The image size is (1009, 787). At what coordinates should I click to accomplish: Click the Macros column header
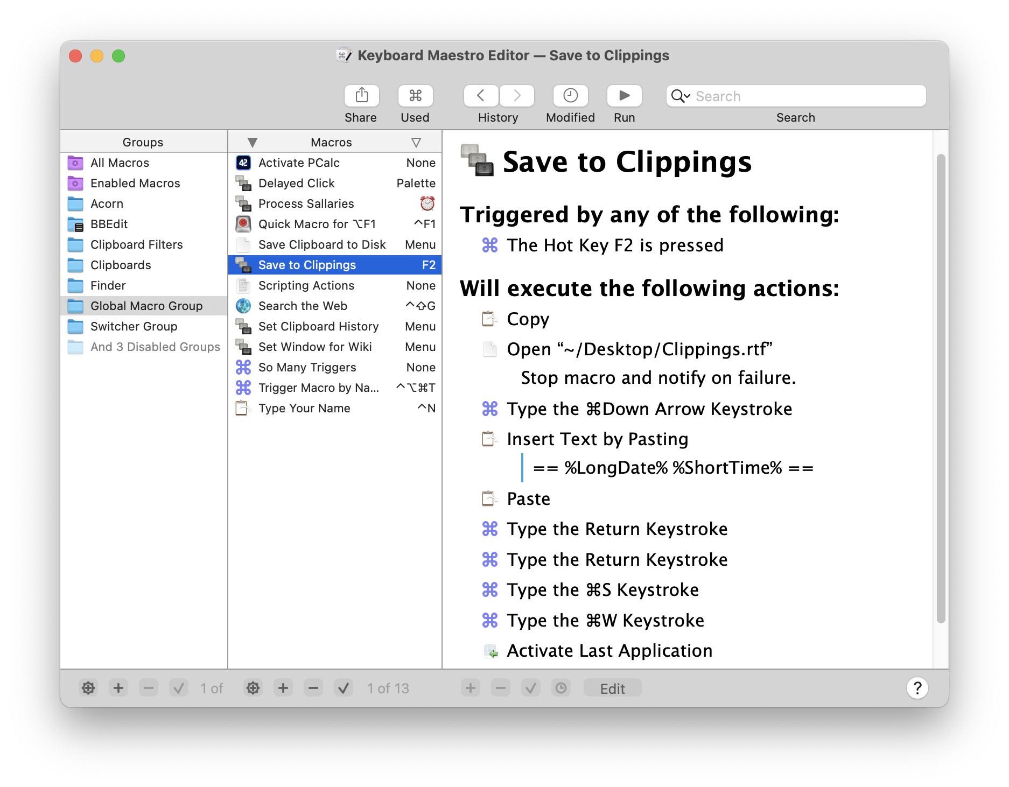[331, 142]
